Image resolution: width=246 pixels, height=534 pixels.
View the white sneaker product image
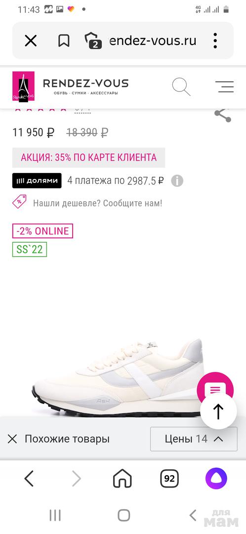[118, 377]
